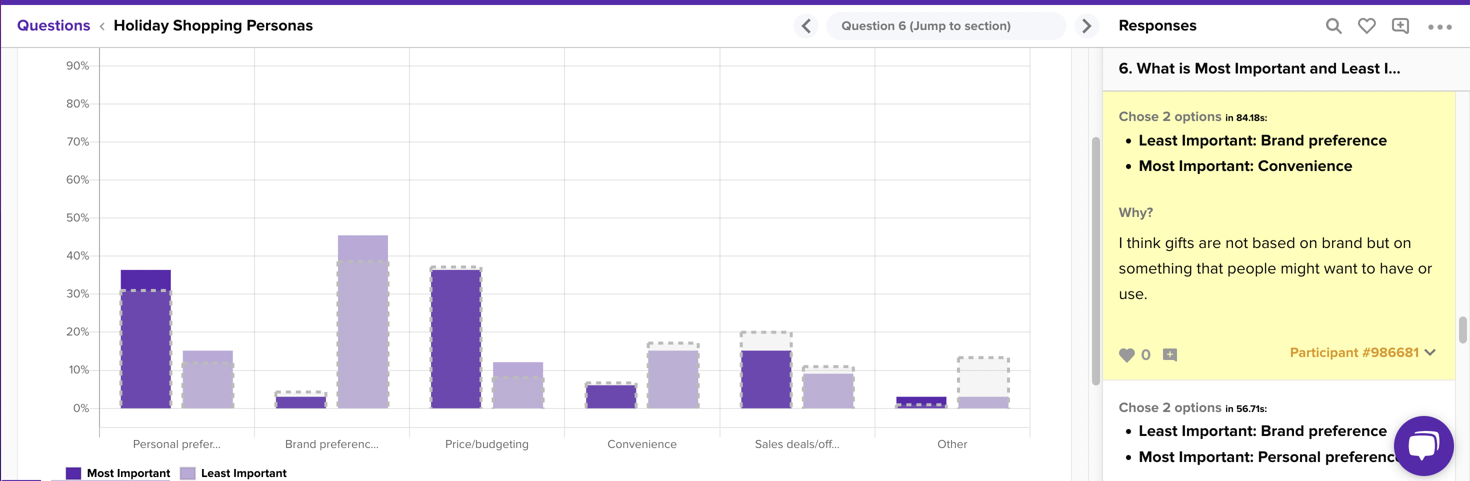Open the chat support bubble
The width and height of the screenshot is (1470, 481).
click(1423, 445)
